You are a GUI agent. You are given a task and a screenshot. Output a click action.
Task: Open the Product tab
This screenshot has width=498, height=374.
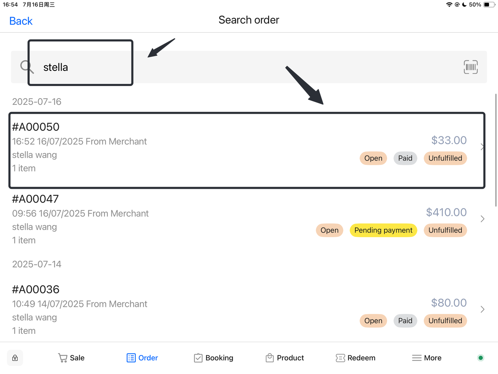[x=285, y=358]
